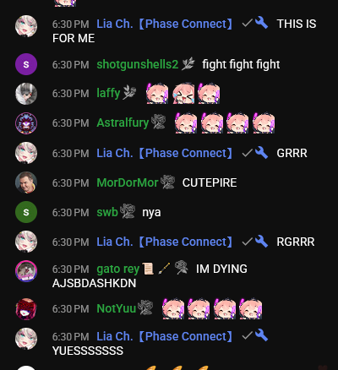
Task: Click the last emote in Astralfury's message
Action: pos(264,123)
